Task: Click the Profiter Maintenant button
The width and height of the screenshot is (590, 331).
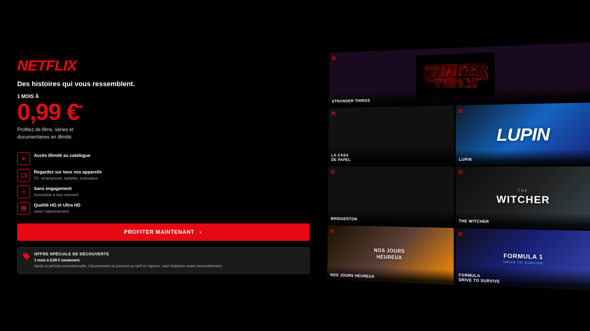Action: (163, 232)
